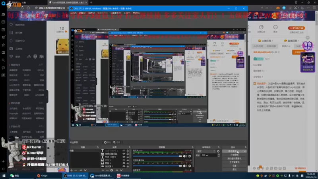Switch to 本周贡献 tab in Douyu panel
Viewport: 318px width, 179px height.
(x=271, y=46)
